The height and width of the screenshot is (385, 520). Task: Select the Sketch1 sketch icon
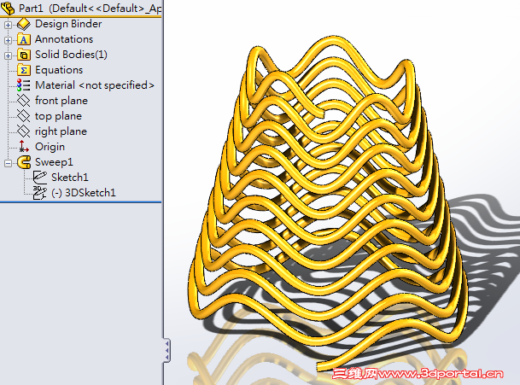pos(40,178)
